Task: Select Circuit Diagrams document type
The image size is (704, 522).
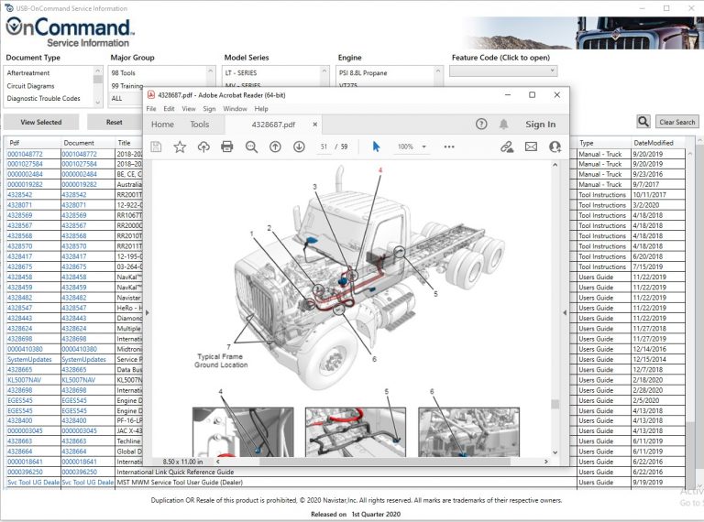Action: pos(30,86)
